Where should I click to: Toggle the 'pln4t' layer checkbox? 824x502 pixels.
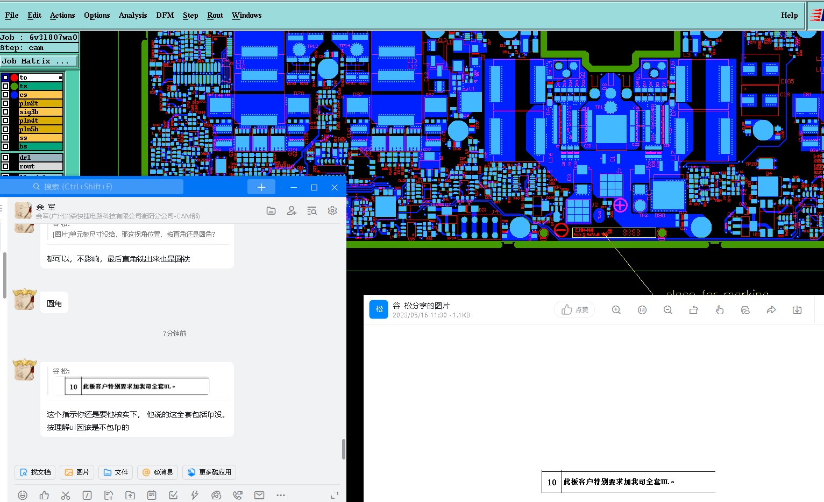pos(5,121)
